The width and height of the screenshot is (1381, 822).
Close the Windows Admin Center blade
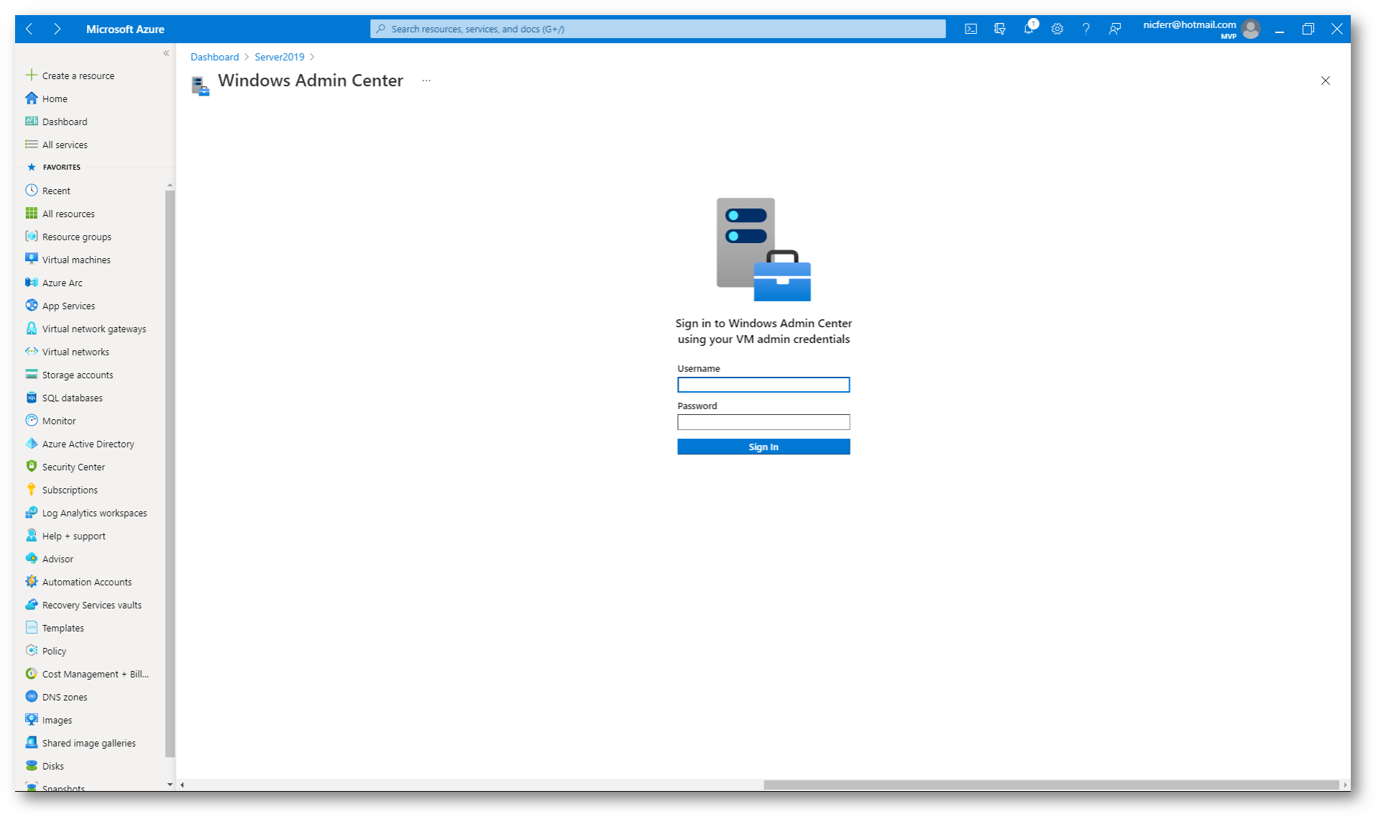[x=1325, y=81]
